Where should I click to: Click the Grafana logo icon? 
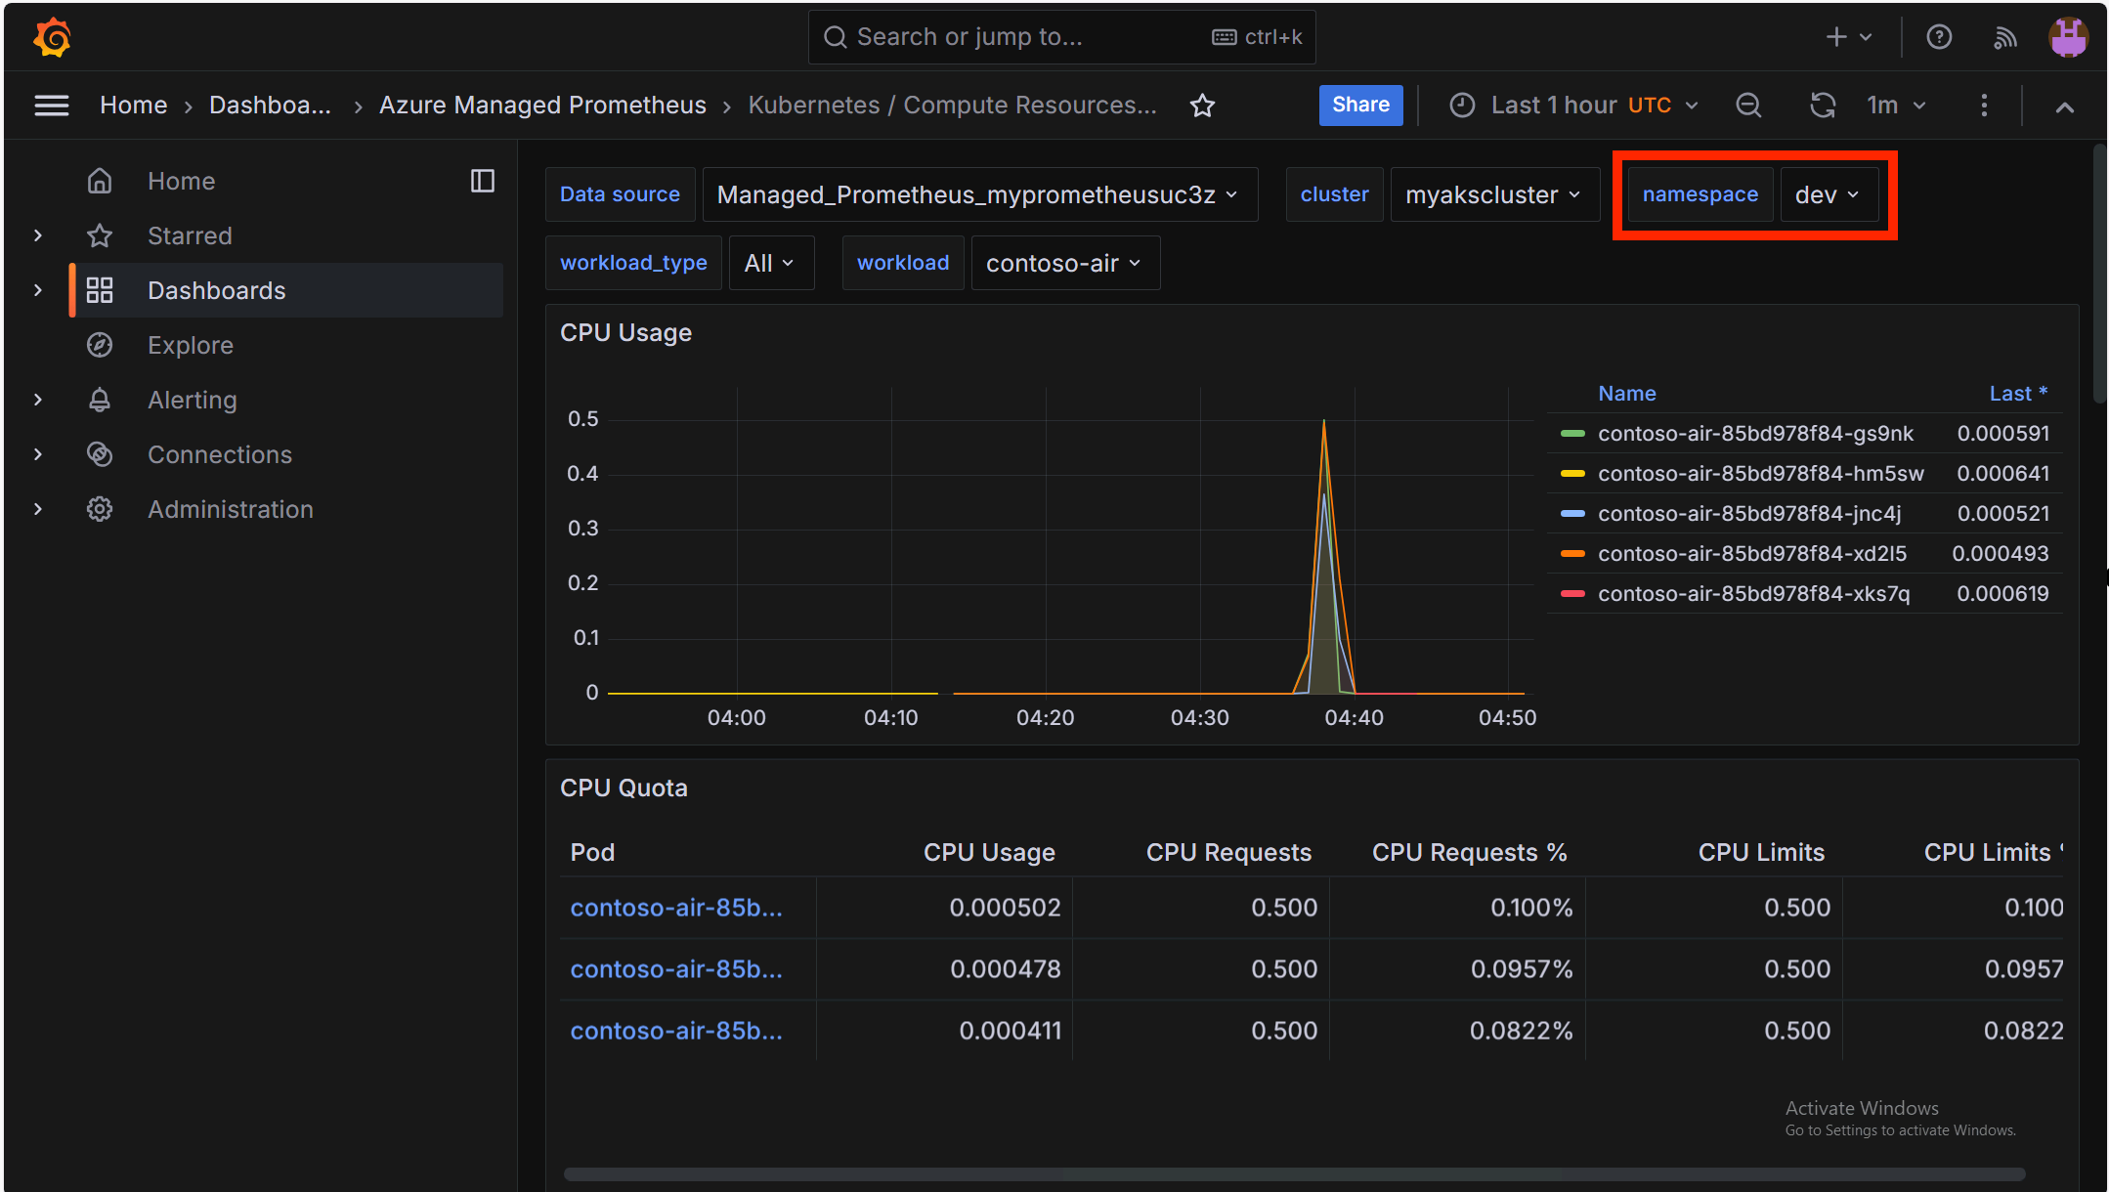(x=52, y=37)
